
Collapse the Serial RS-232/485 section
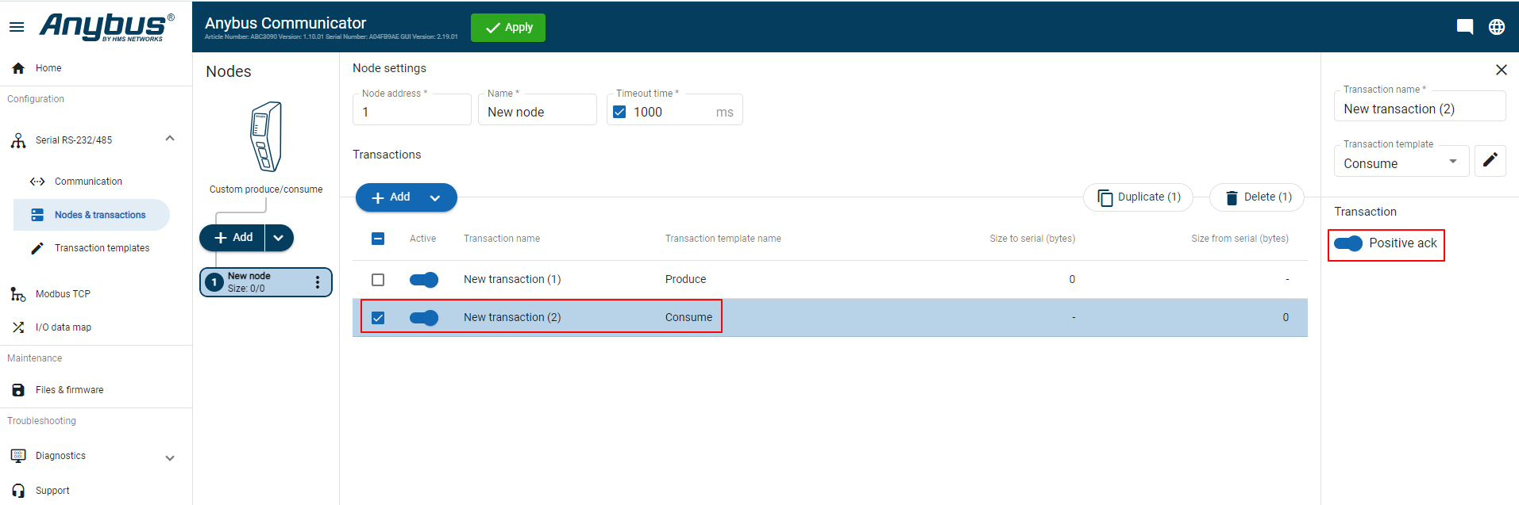169,139
